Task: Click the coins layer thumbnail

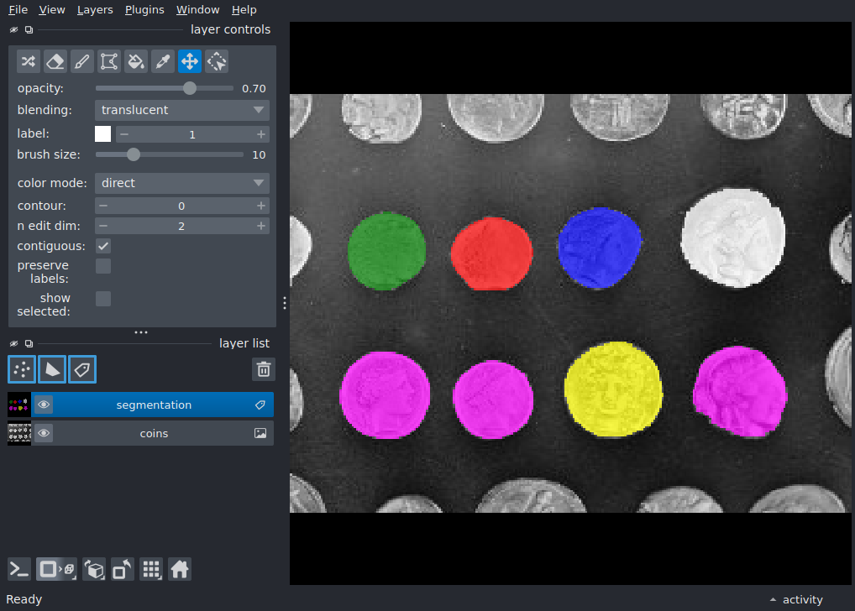Action: coord(19,433)
